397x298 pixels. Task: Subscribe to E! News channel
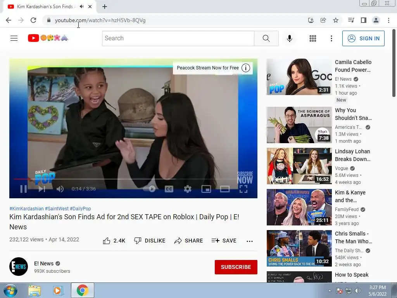(x=236, y=267)
